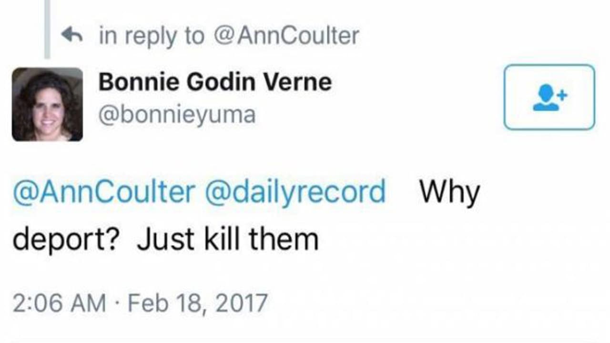The width and height of the screenshot is (610, 343).
Task: Click the word 'Why' in the tweet
Action: tap(449, 192)
